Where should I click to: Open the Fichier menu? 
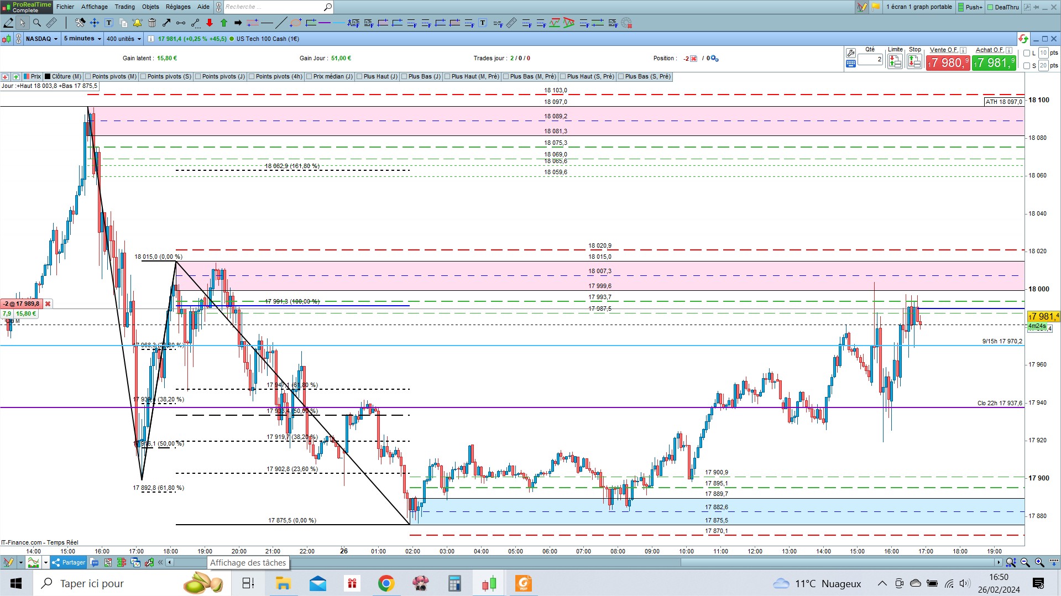click(x=65, y=7)
